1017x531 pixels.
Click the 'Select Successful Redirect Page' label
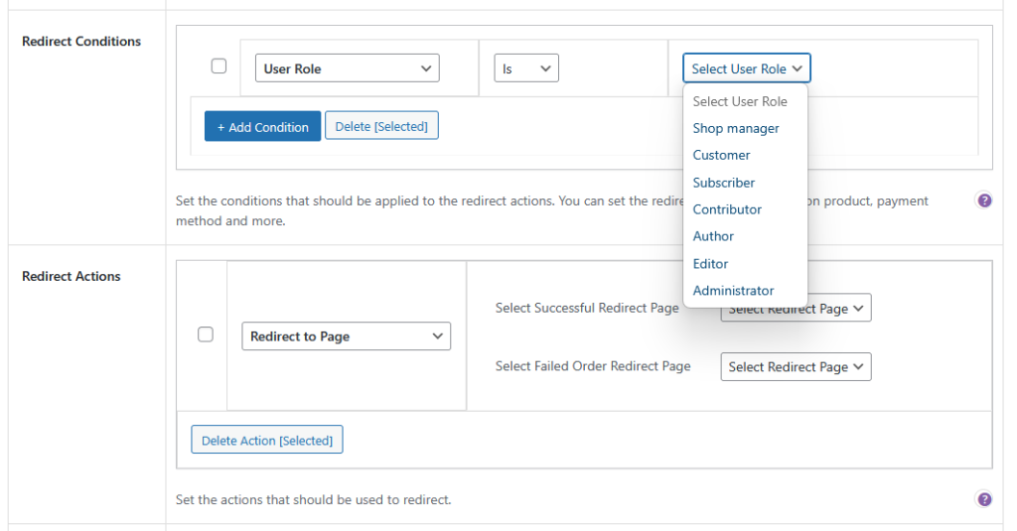(587, 308)
